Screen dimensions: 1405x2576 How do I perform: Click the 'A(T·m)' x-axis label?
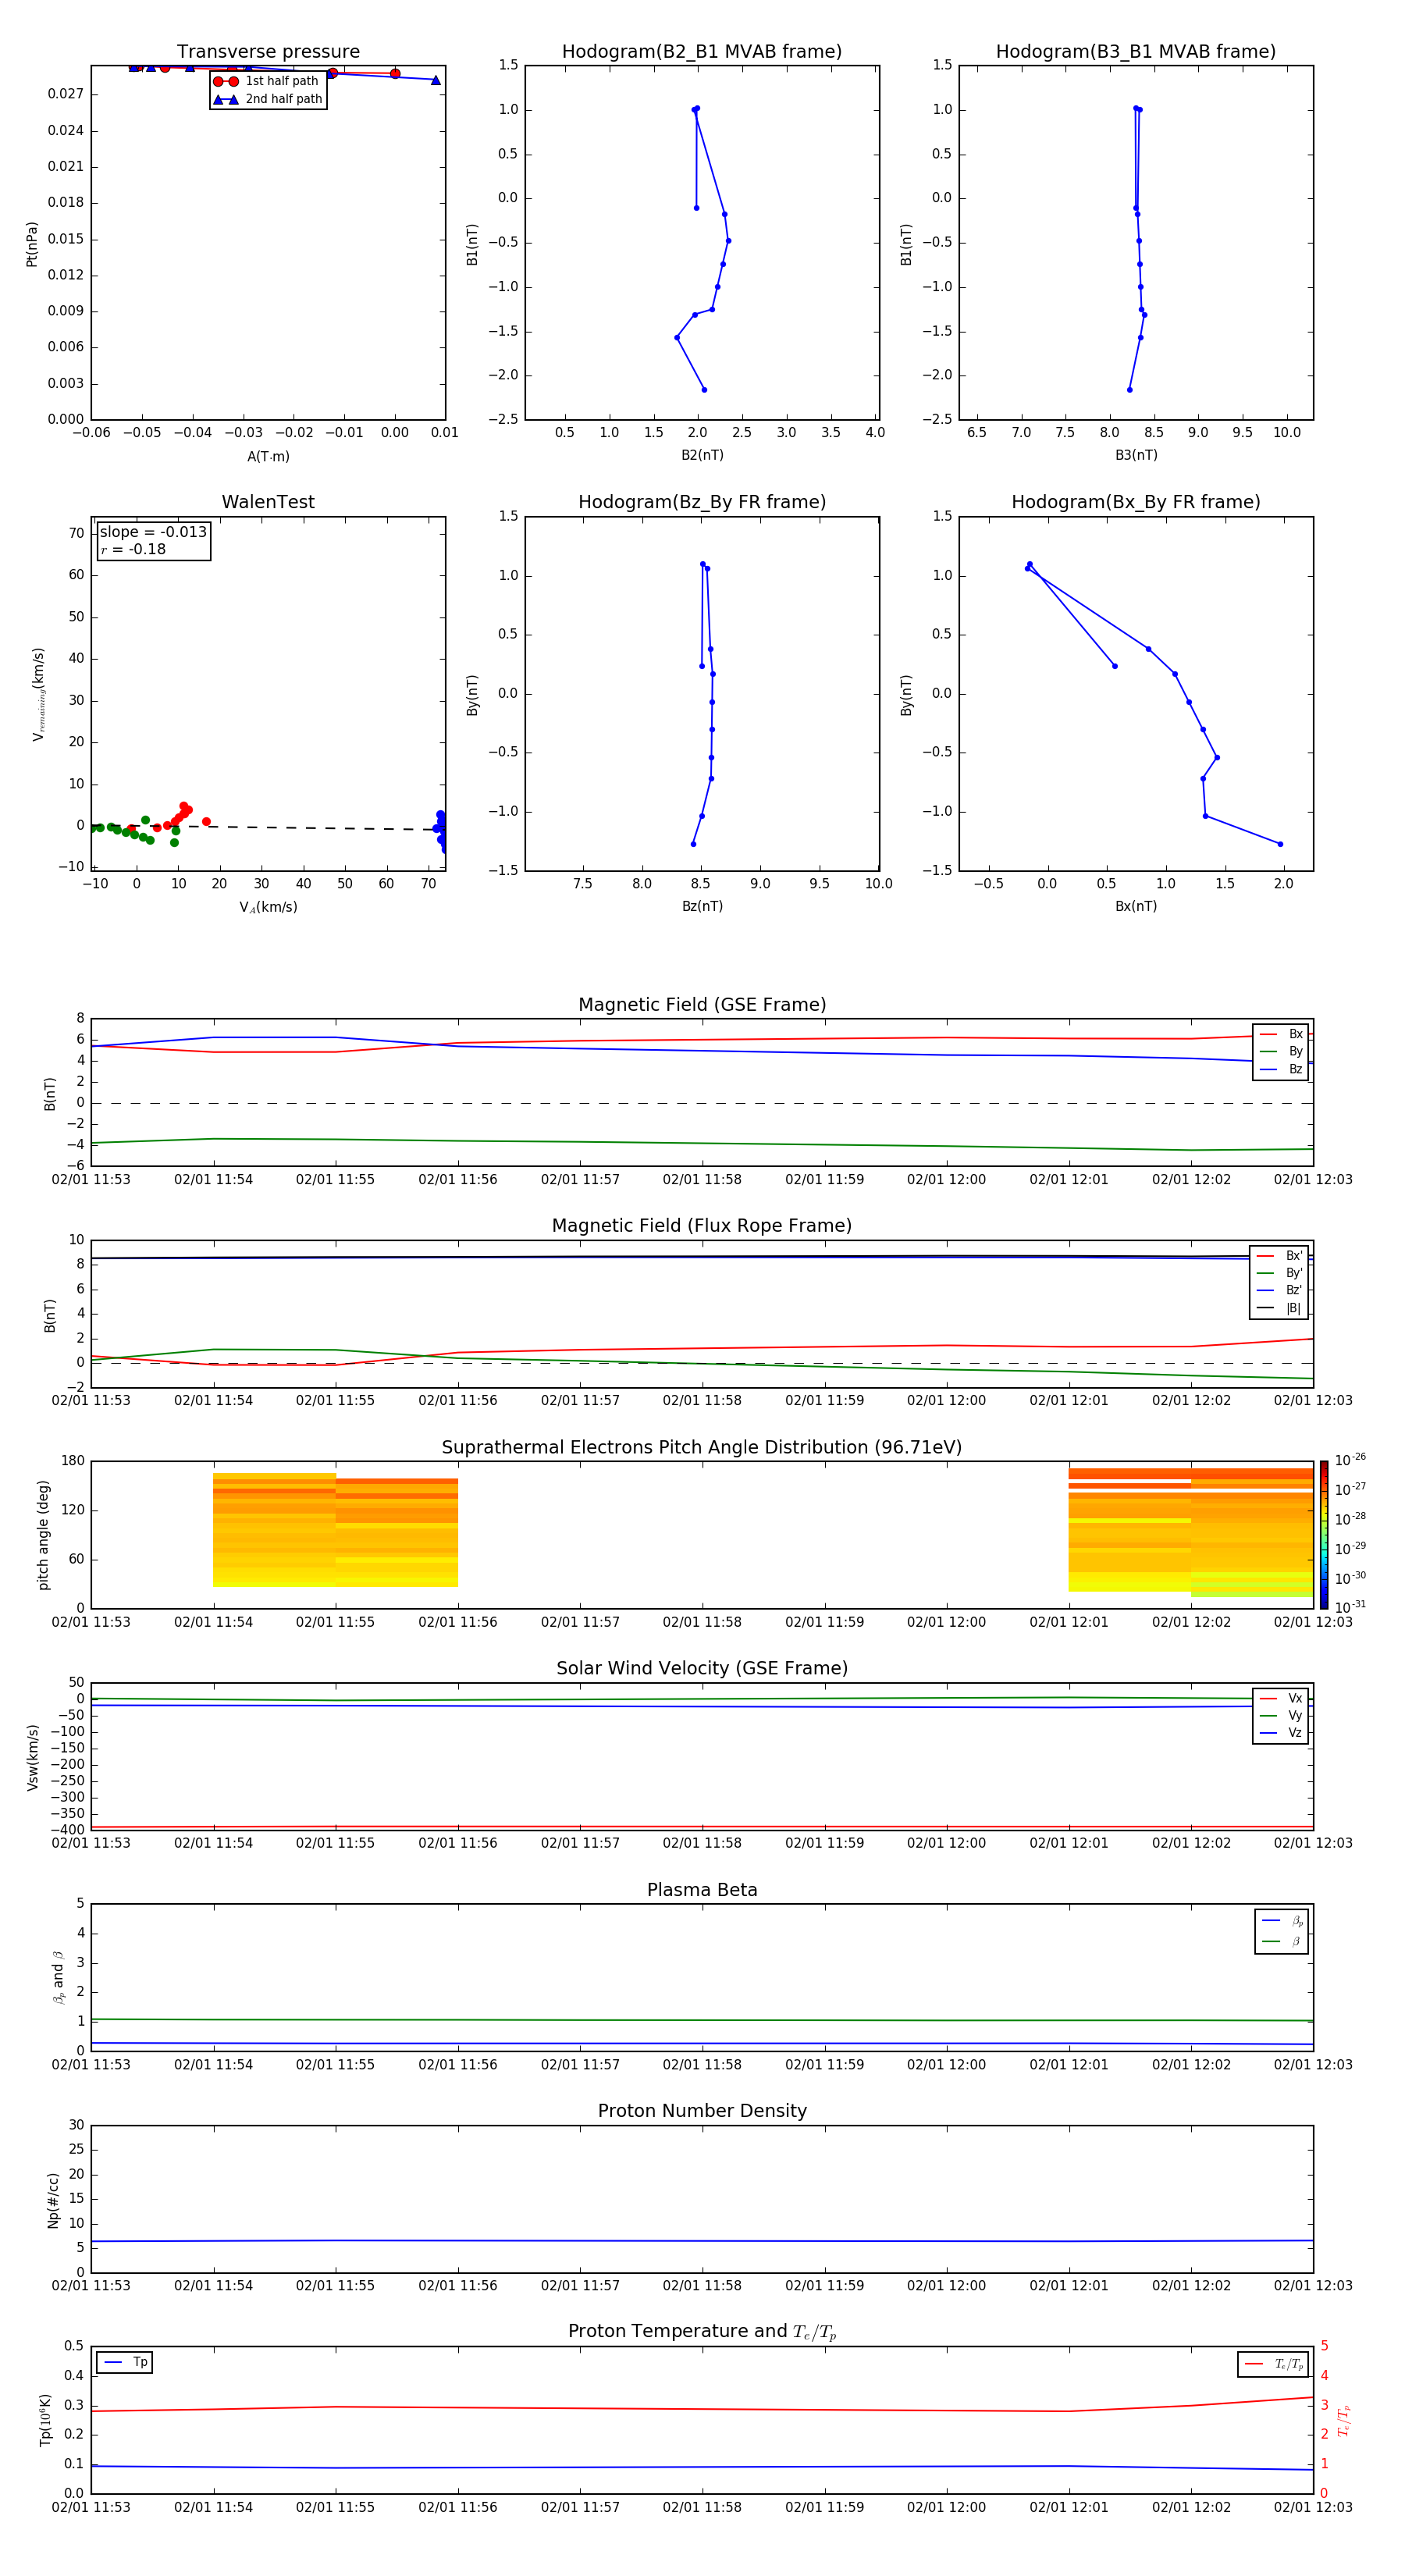268,457
